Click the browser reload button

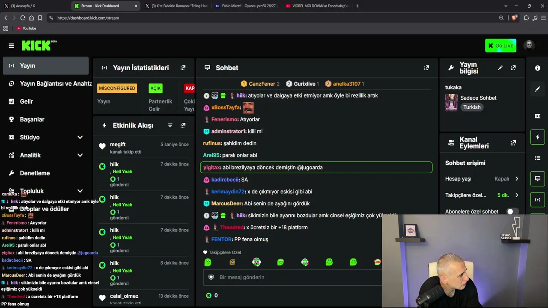tap(23, 18)
